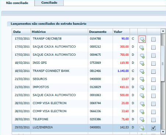Click the scrollbar down arrow

point(163,132)
